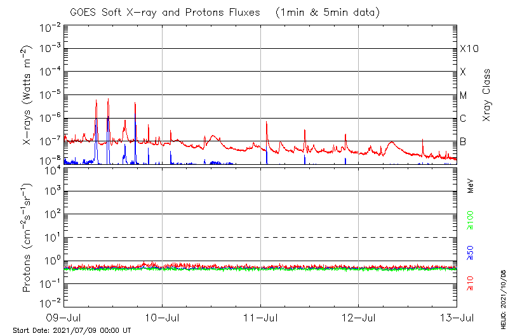Click the 'Xray Class' right axis title

click(x=487, y=95)
